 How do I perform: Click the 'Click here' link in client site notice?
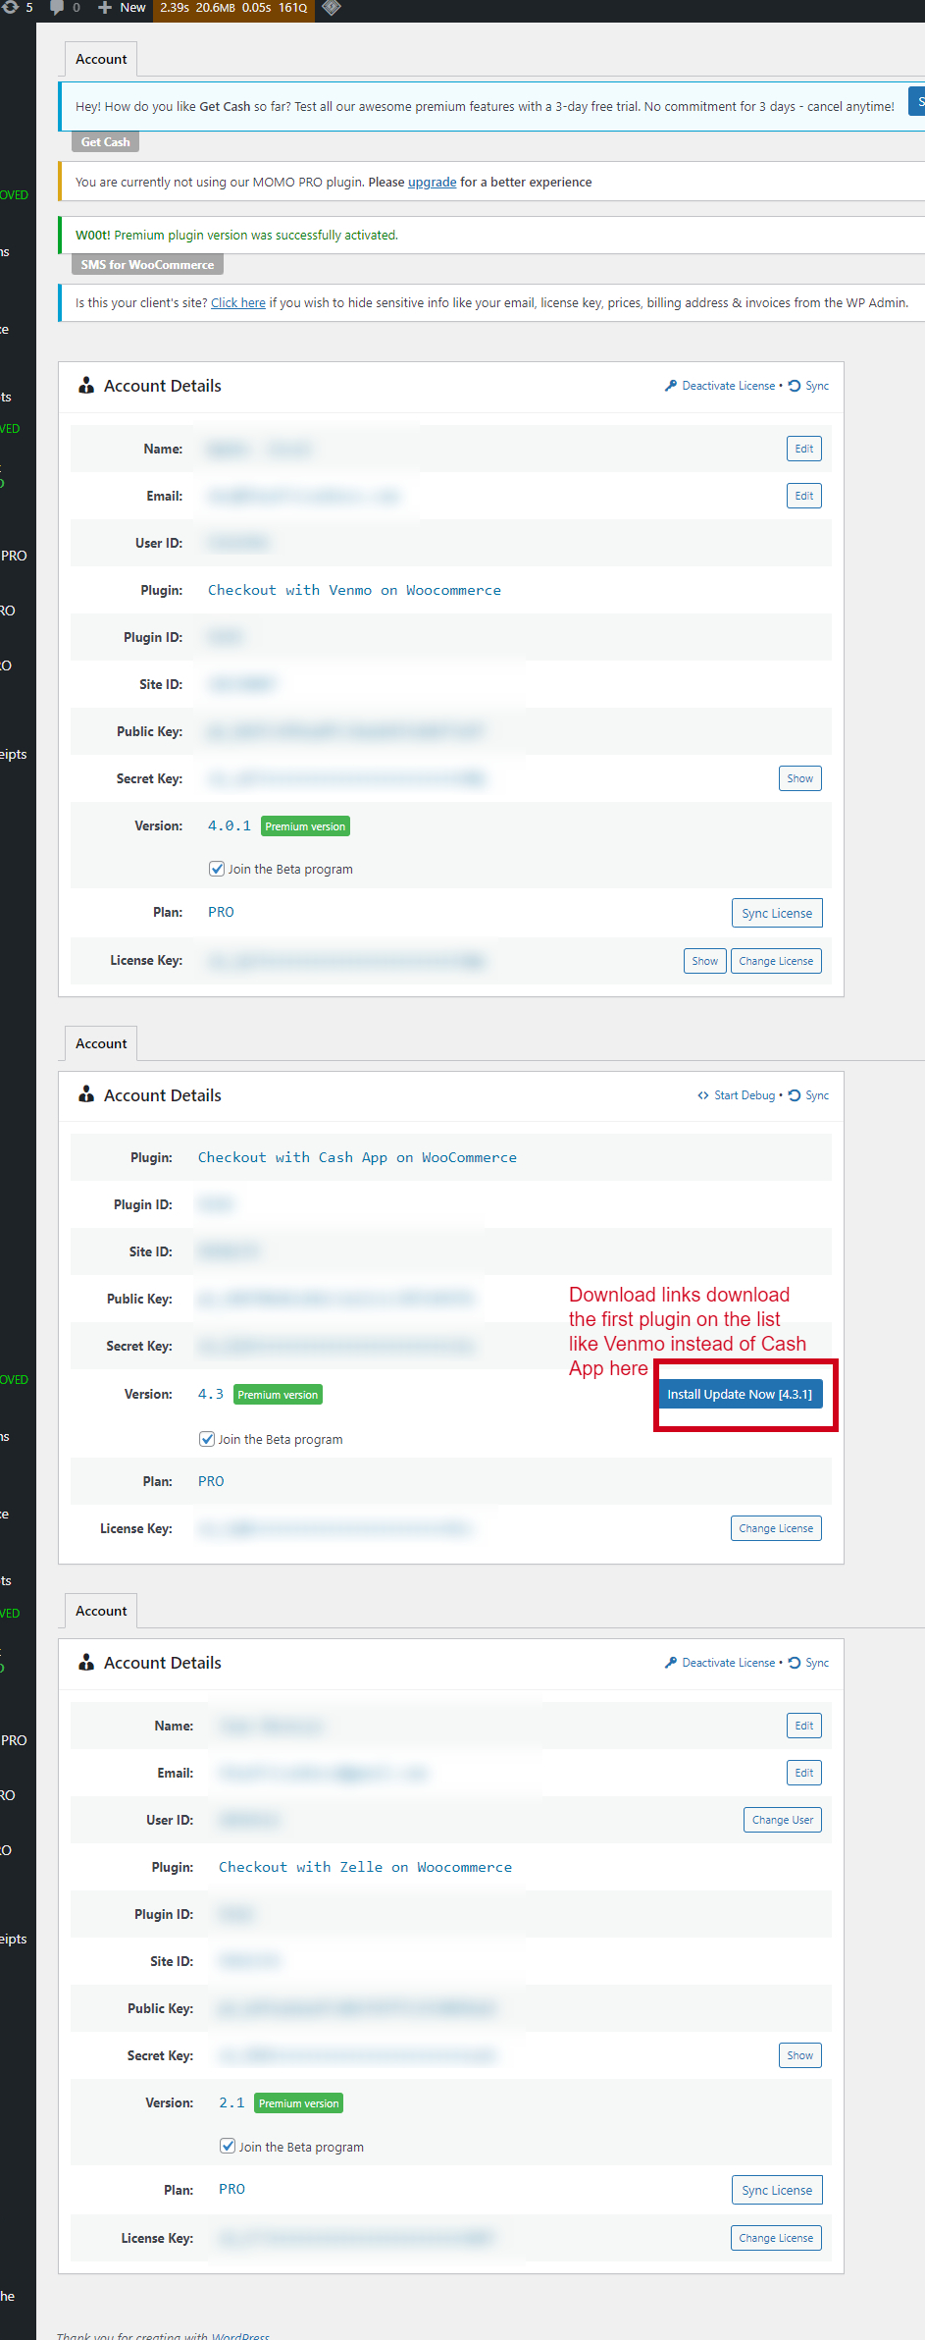tap(238, 303)
